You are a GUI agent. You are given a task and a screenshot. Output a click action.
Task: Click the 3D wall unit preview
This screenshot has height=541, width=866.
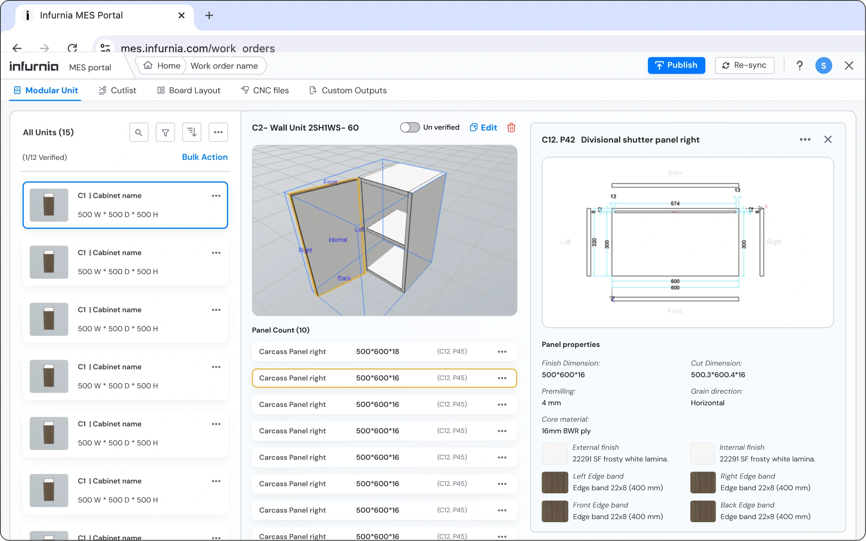pos(385,231)
